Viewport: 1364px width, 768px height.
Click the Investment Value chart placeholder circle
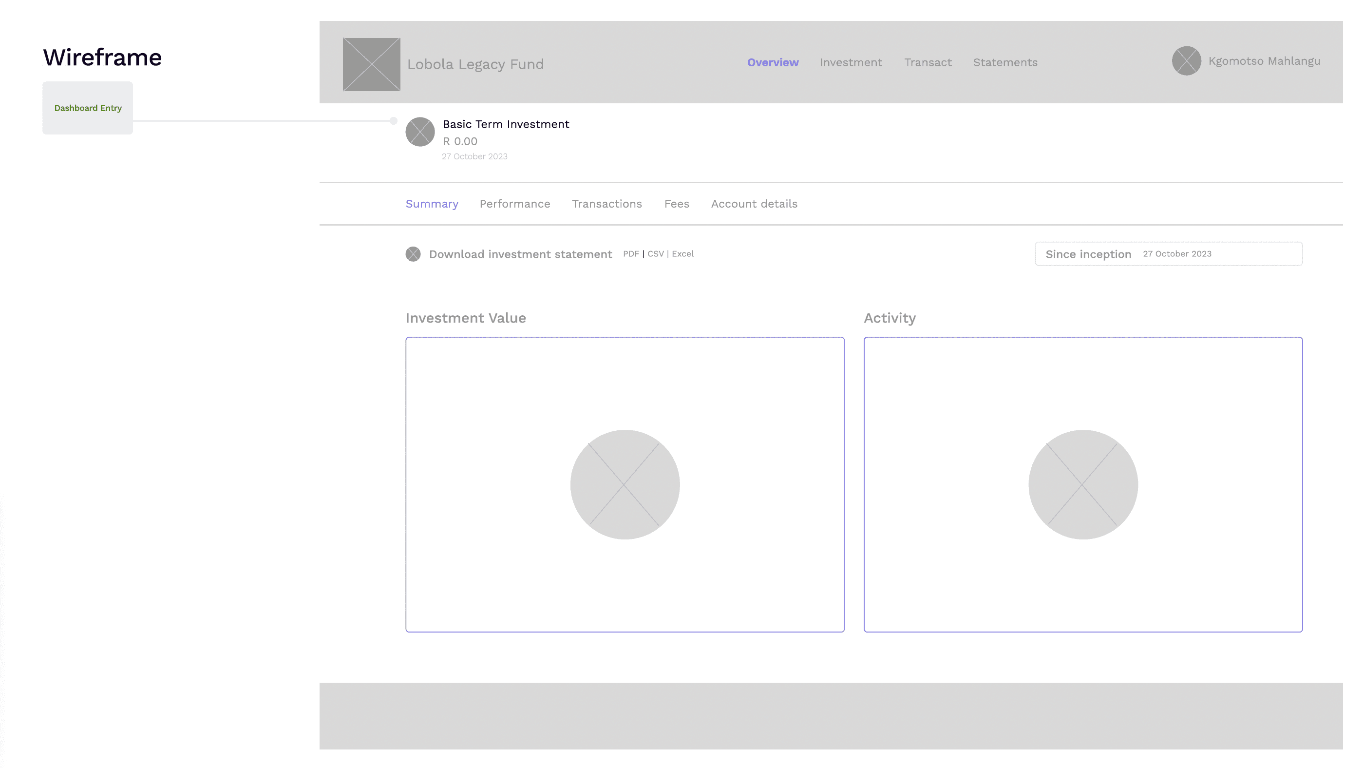(625, 484)
